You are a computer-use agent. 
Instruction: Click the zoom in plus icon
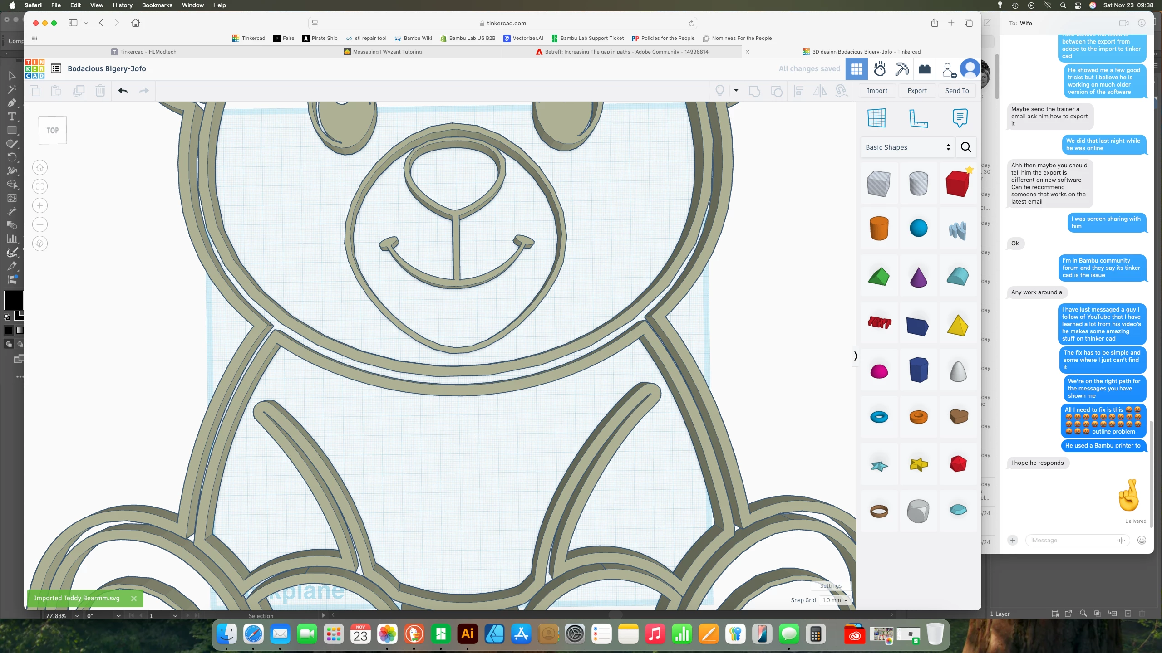[x=40, y=205]
